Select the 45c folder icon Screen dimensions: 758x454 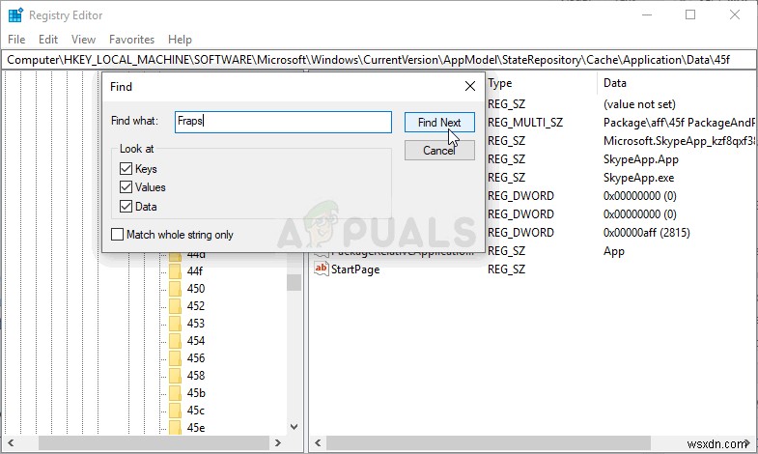[x=175, y=411]
